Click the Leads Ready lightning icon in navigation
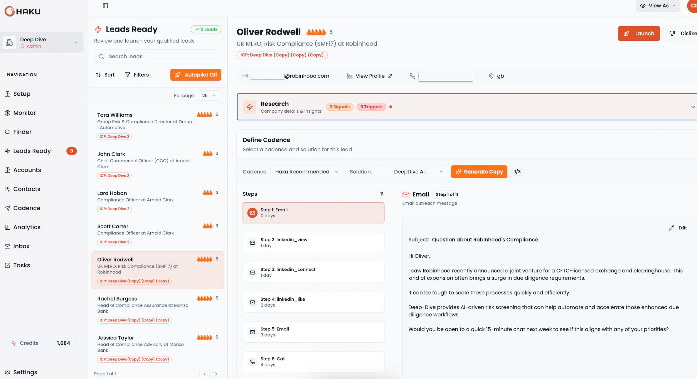Screen dimensions: 697x379 click(x=8, y=151)
